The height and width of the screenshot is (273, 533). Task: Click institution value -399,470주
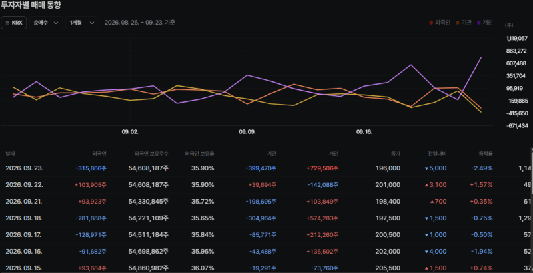coord(261,168)
